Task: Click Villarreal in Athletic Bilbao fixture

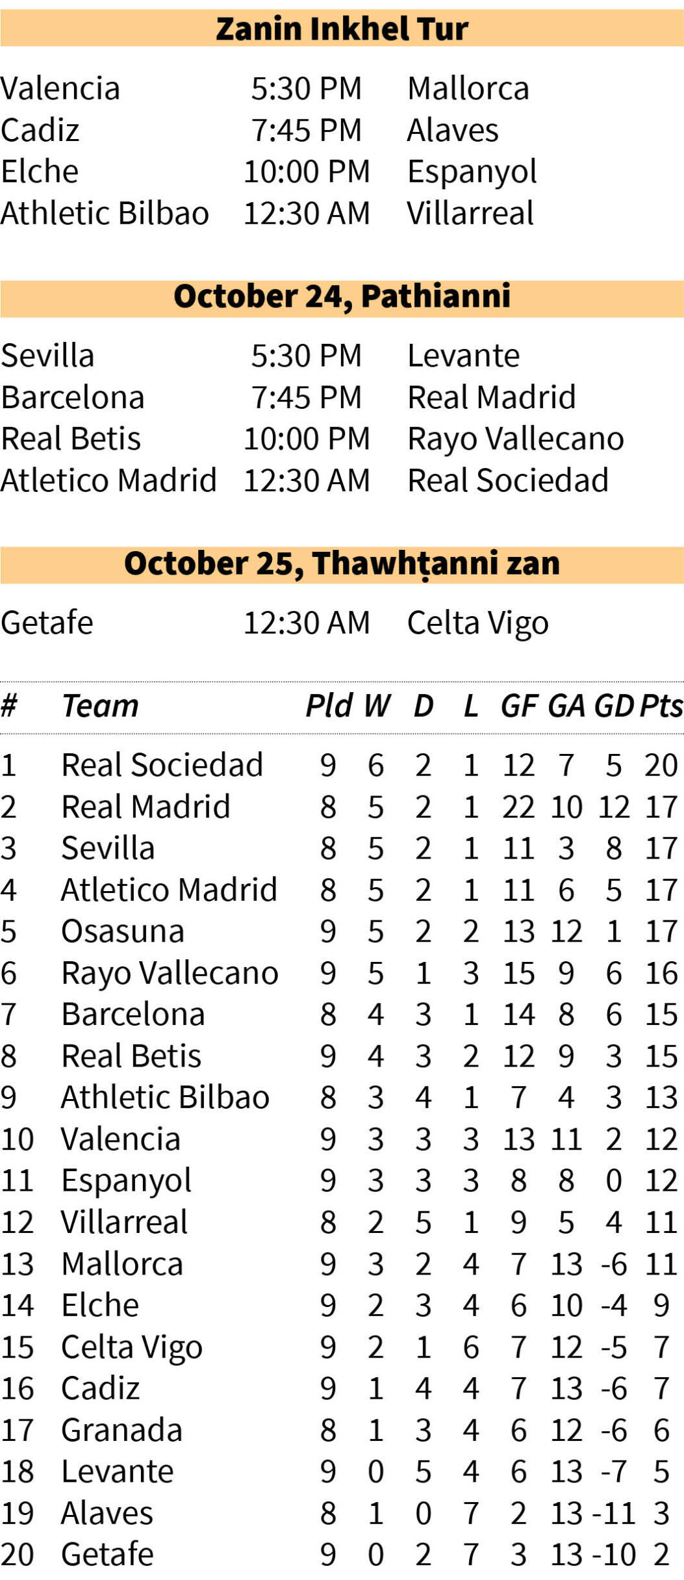Action: [x=470, y=213]
